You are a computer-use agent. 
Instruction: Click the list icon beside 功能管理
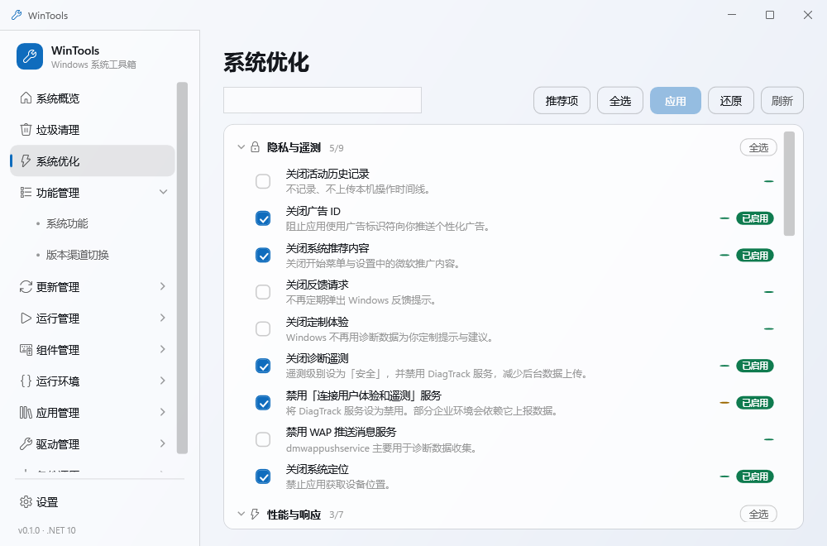(x=26, y=193)
